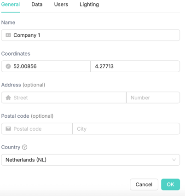Click the compass icon in Coordinates field

tap(8, 66)
